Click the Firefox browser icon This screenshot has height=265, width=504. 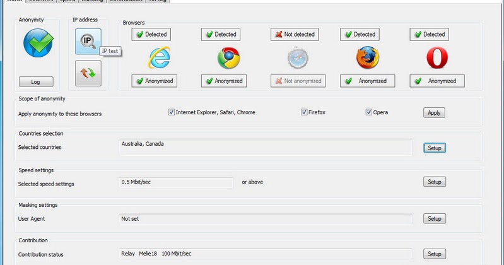tap(368, 57)
